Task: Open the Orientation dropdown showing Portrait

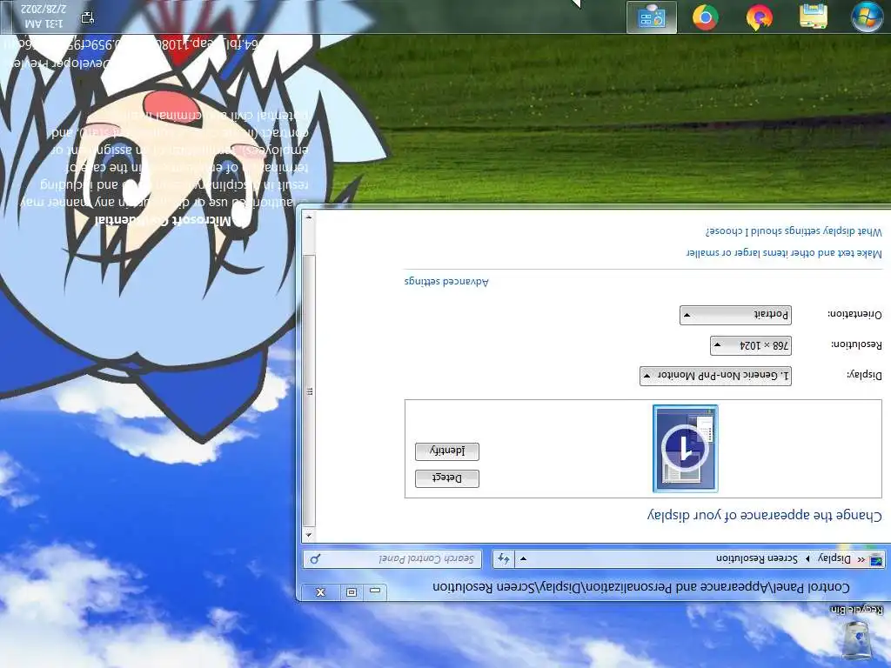Action: (x=735, y=315)
